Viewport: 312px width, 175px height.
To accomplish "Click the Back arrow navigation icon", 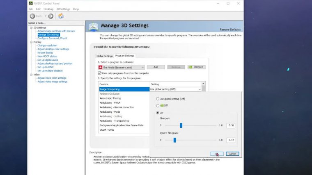I will coord(32,16).
